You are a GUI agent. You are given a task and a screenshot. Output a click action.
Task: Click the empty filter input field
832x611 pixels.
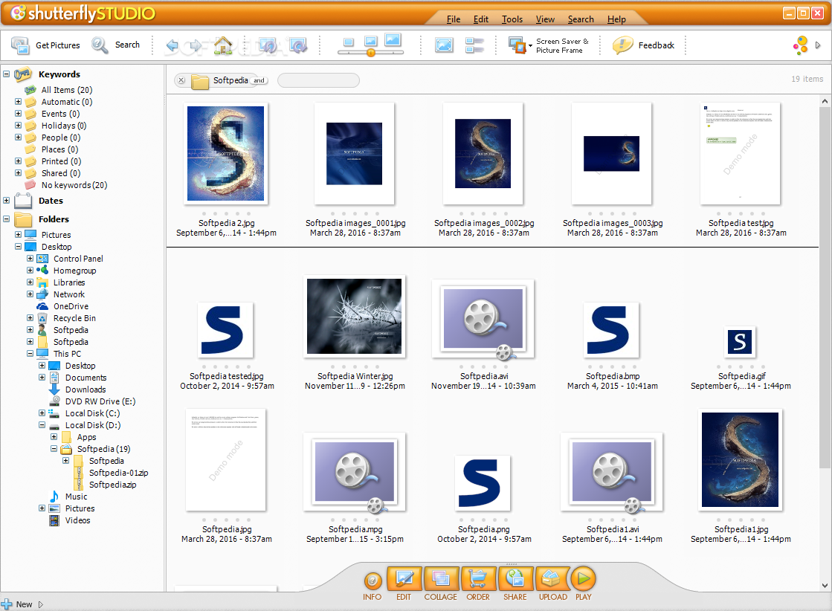(318, 80)
